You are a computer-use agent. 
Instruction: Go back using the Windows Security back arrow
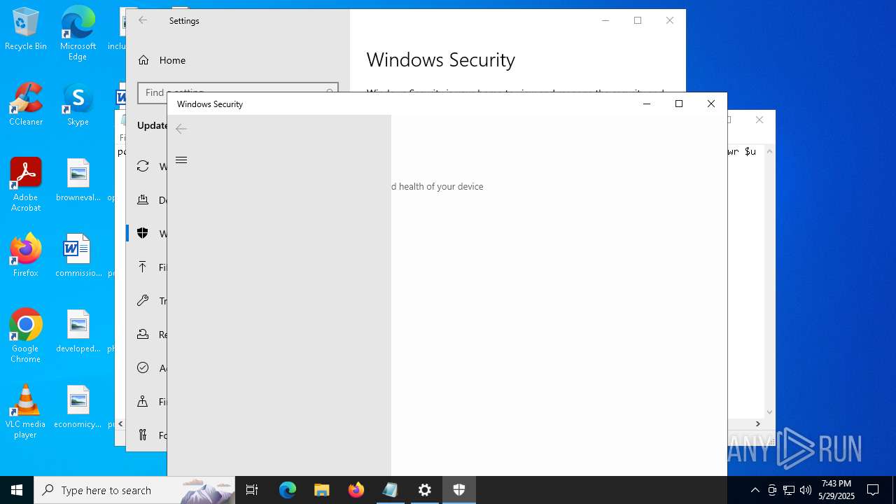pyautogui.click(x=181, y=129)
